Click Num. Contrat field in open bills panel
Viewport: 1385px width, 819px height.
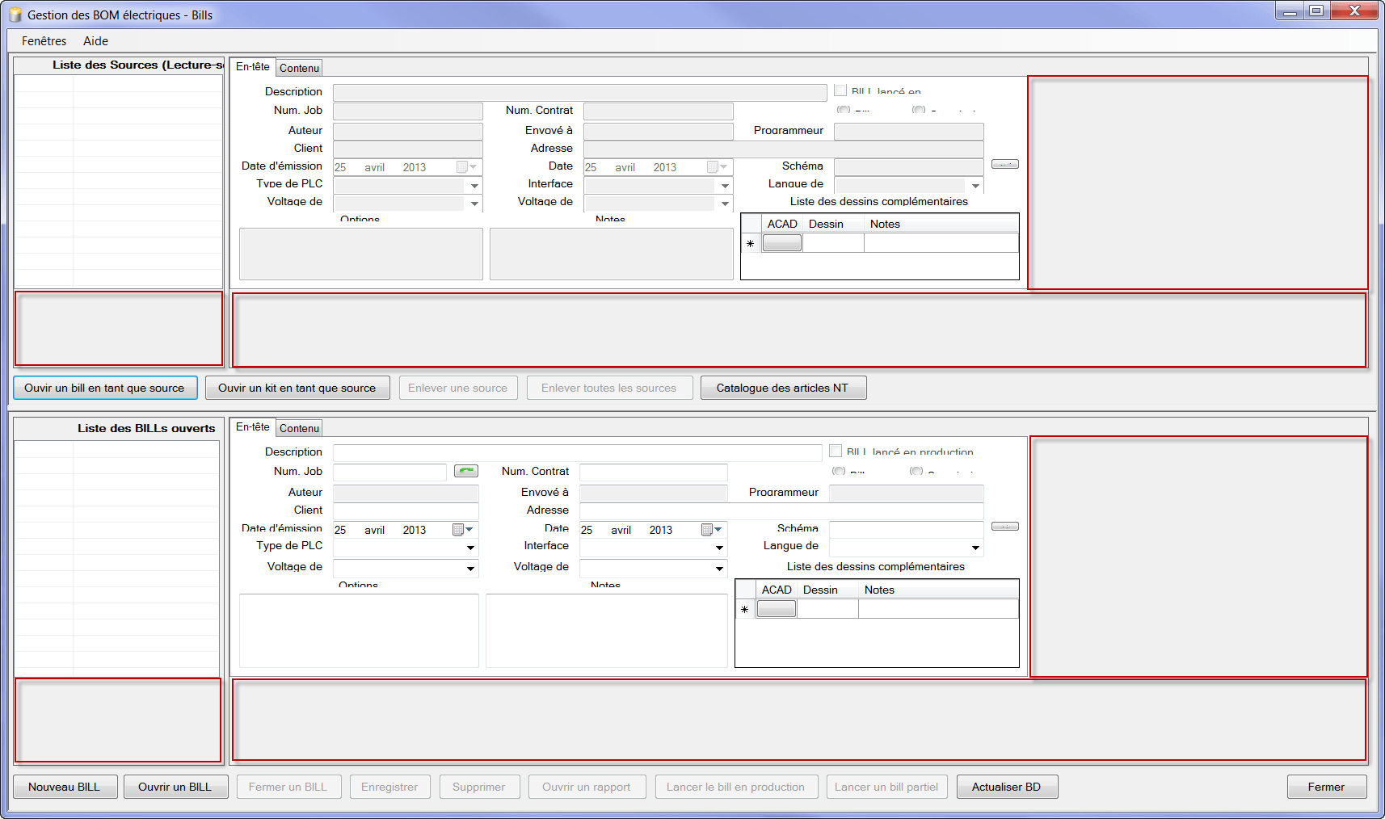pos(653,472)
